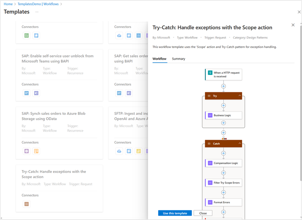Screen dimensions: 302x220
Task: Click cloud connector icon in SFTP Ingest card
Action: pos(119,151)
